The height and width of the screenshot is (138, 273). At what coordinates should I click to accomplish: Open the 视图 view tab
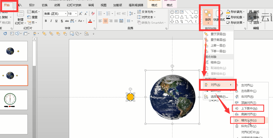tap(104, 5)
